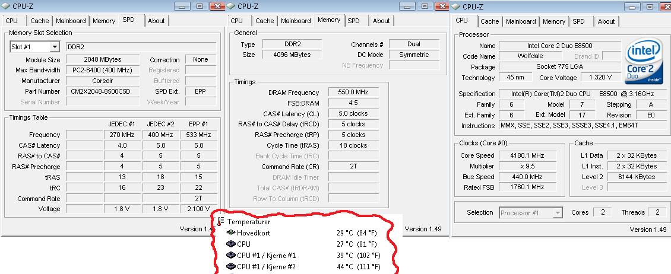671x274 pixels.
Task: Open Cache tab in CPU window
Action: click(x=489, y=21)
